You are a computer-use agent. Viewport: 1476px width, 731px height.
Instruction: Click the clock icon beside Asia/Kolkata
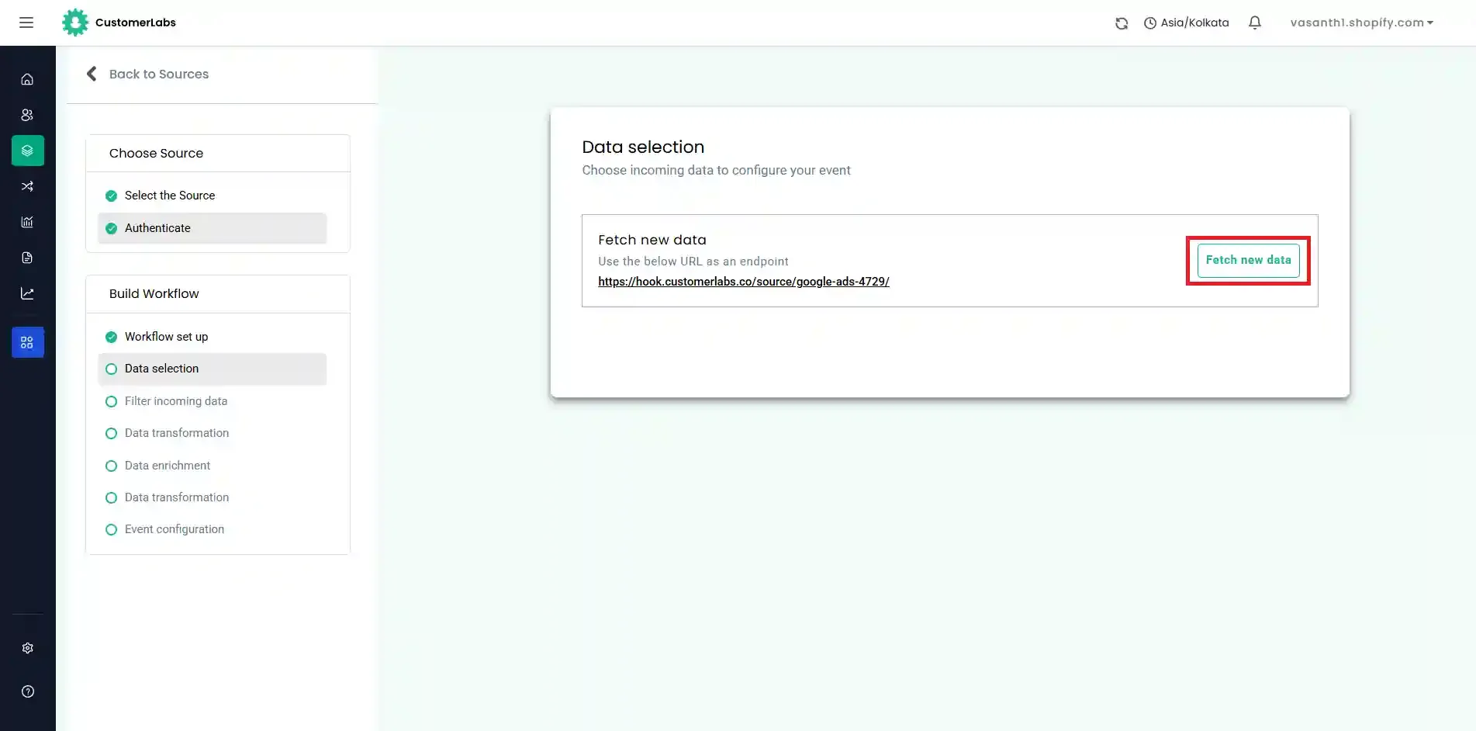pos(1150,23)
